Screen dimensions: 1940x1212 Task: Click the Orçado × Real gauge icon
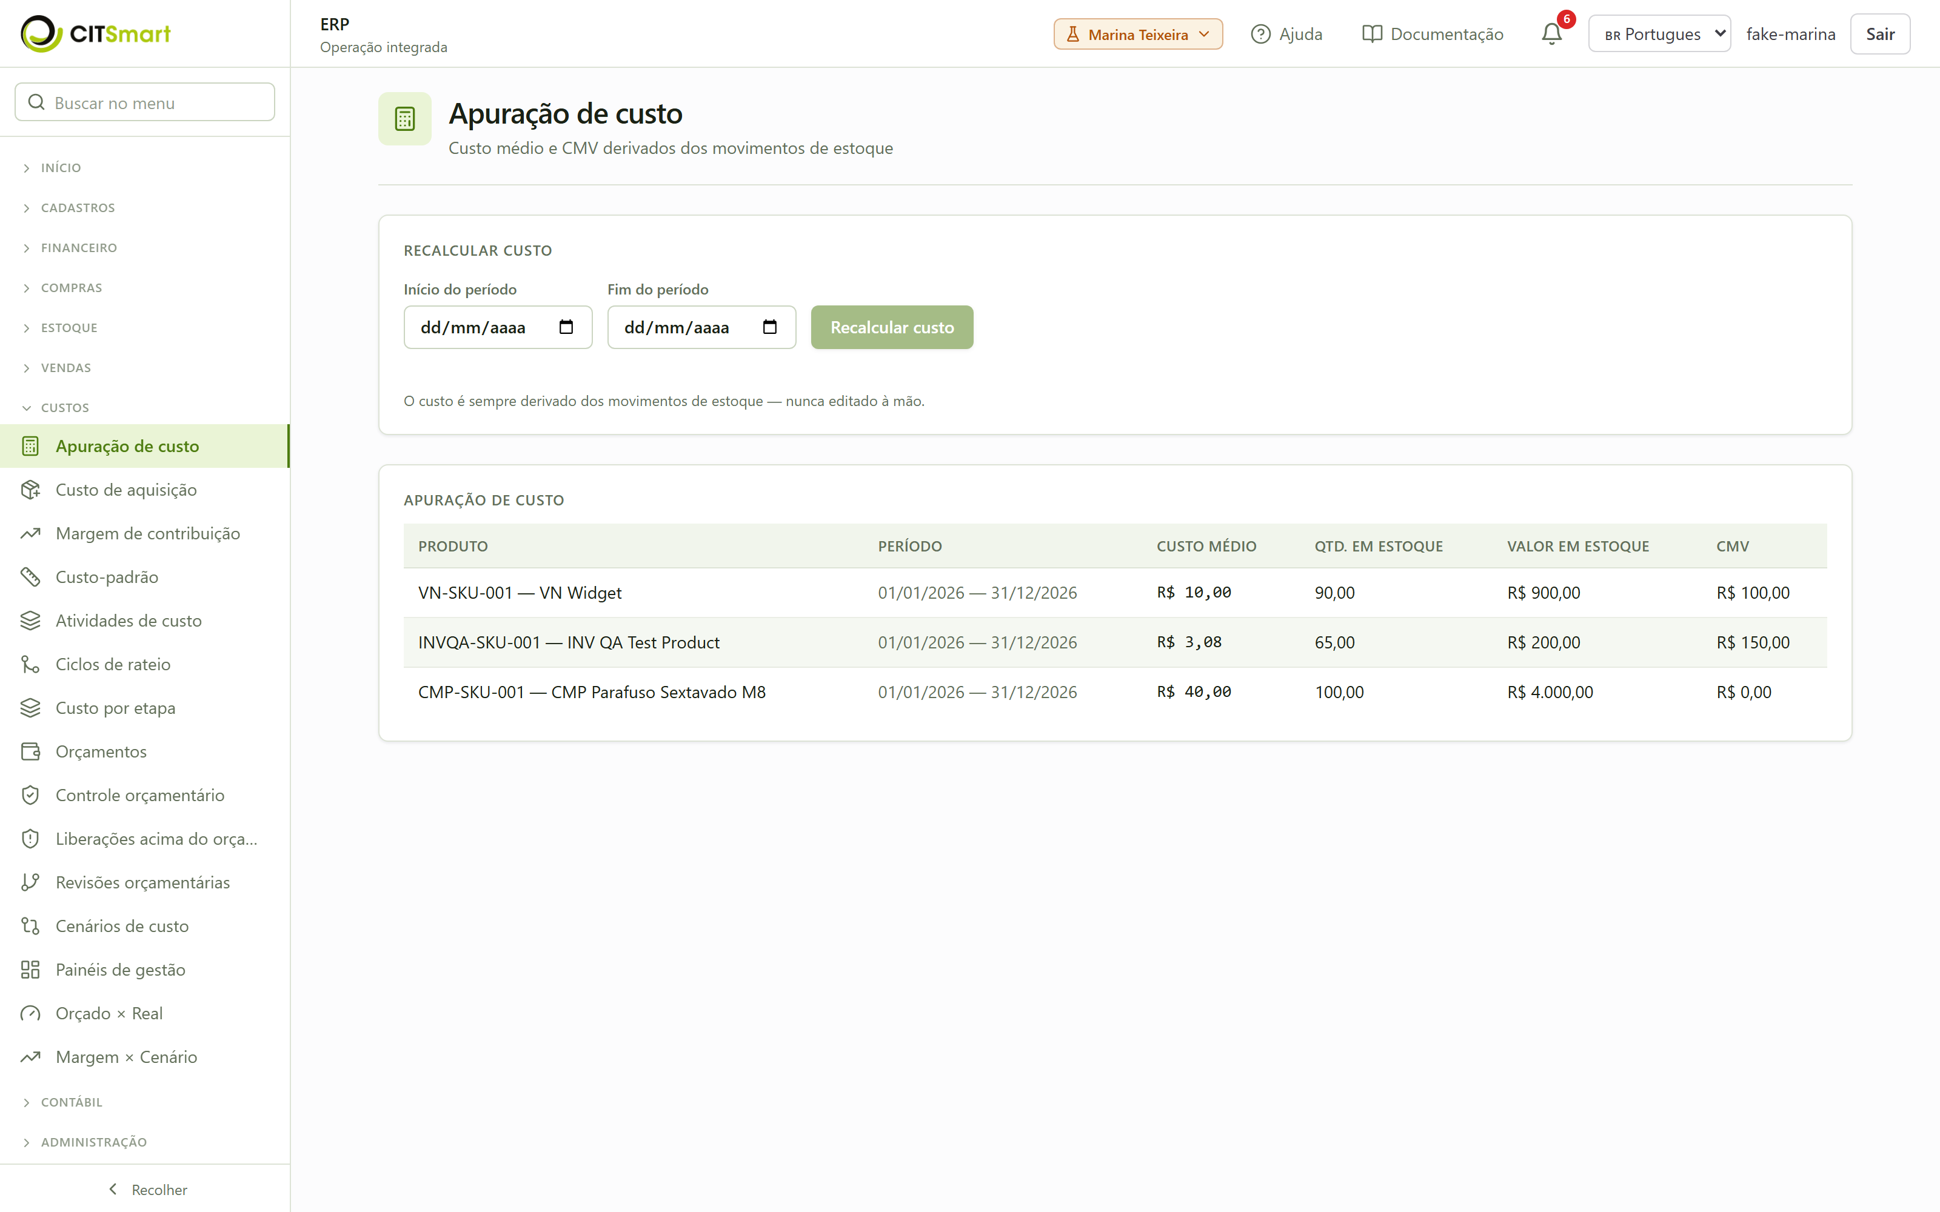30,1013
